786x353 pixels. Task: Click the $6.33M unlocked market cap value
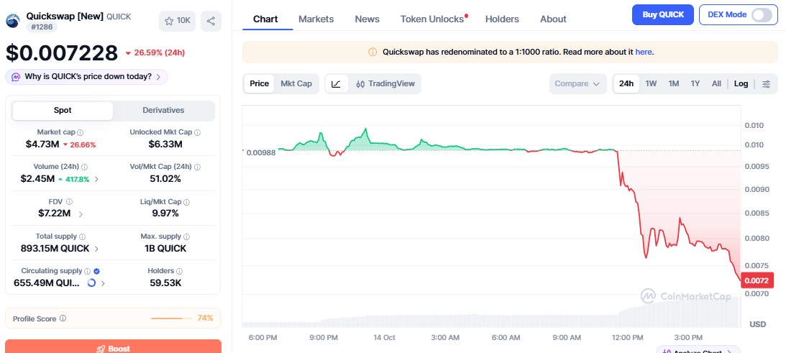(165, 145)
